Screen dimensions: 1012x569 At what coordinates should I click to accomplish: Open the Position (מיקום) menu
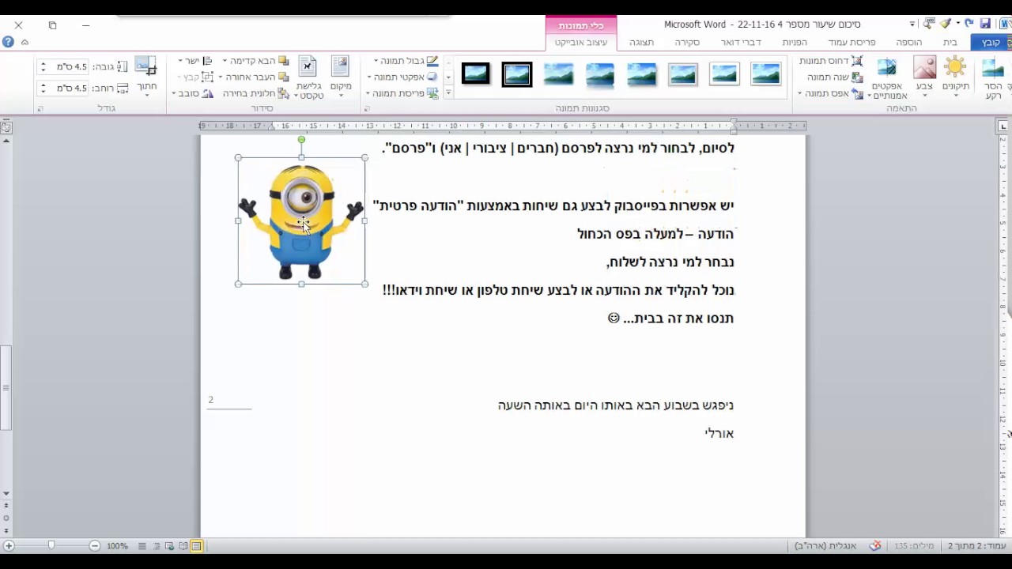point(340,77)
